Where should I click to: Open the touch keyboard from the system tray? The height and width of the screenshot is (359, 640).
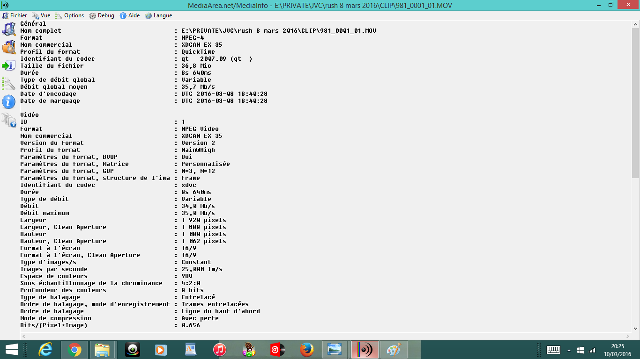pyautogui.click(x=553, y=350)
